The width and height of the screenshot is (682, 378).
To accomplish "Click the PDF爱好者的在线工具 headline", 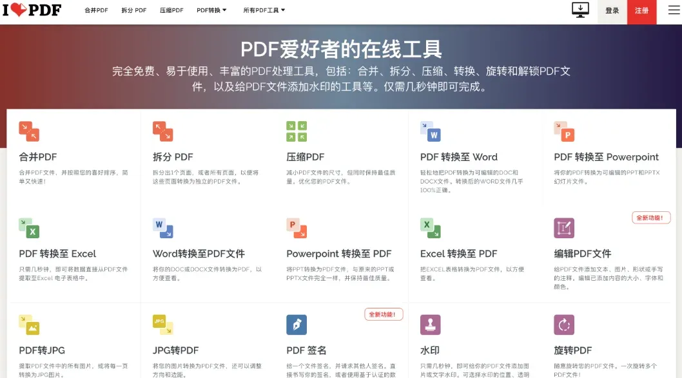I will click(x=341, y=49).
